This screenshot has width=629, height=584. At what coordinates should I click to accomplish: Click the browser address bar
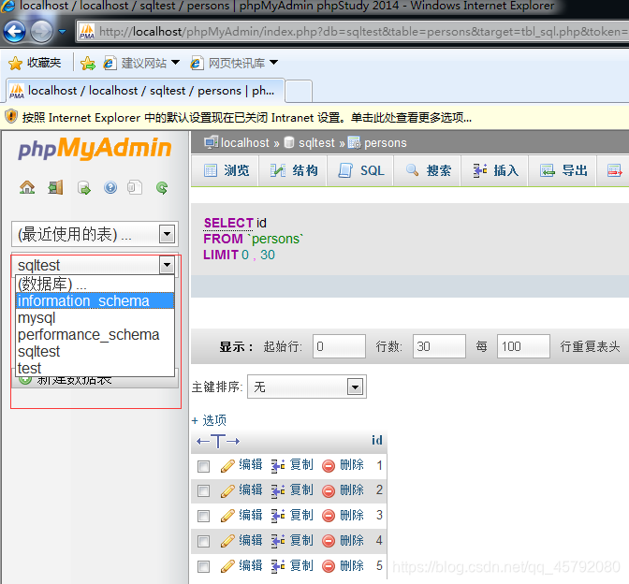[x=353, y=31]
